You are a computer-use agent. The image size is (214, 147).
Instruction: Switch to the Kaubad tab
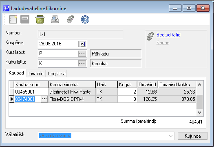[16, 73]
